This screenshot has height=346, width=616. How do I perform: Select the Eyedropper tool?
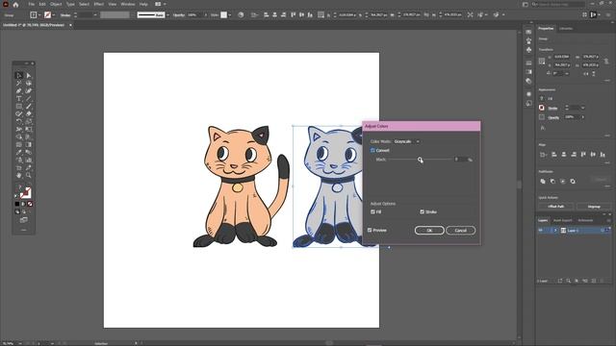pyautogui.click(x=19, y=152)
